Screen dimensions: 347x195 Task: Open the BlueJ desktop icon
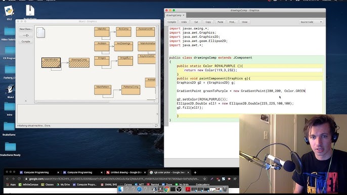(x=10, y=89)
